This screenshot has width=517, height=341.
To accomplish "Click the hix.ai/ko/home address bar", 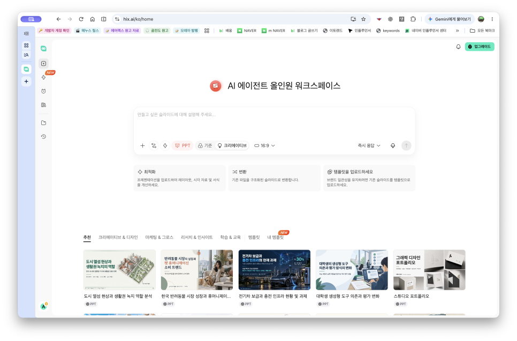I will 231,19.
